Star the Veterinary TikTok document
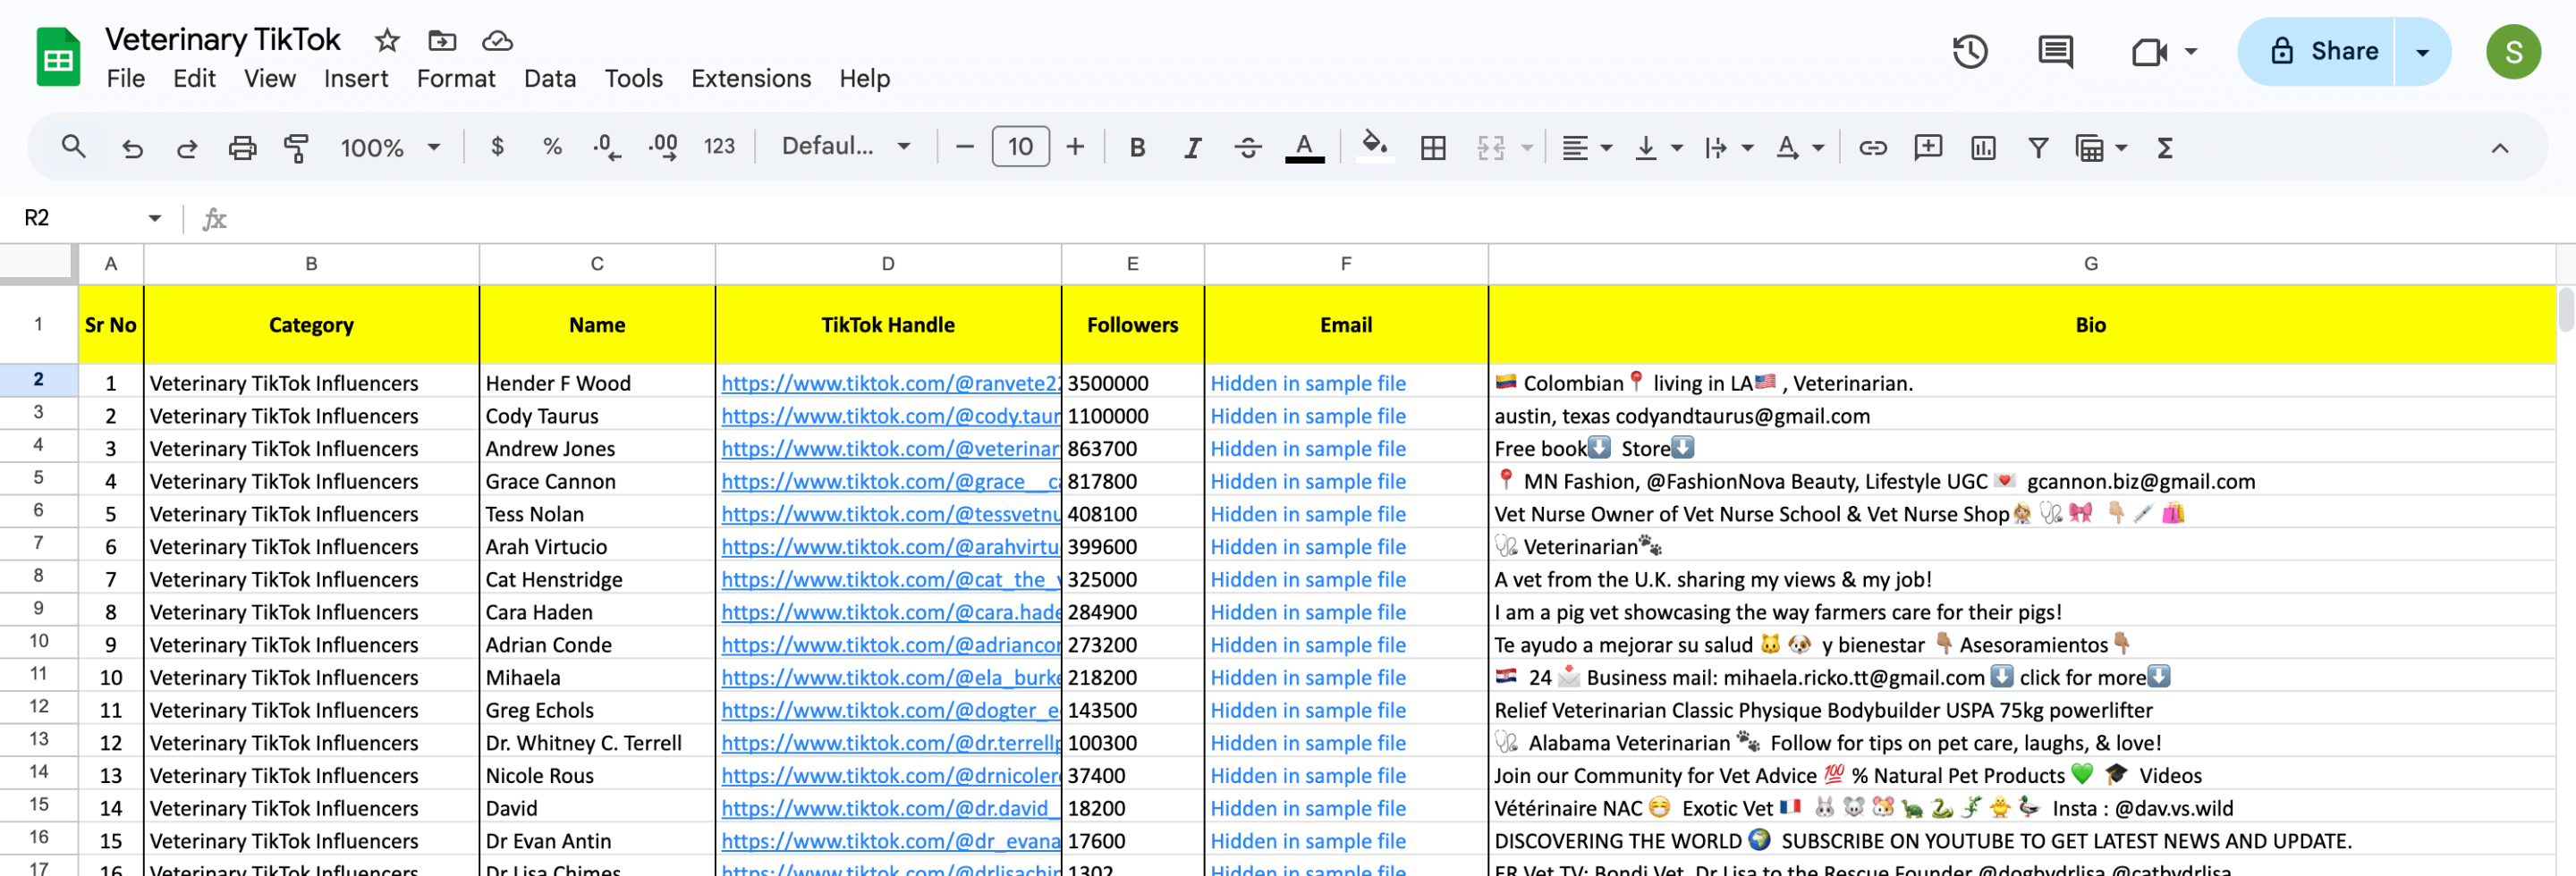The image size is (2576, 876). (387, 40)
